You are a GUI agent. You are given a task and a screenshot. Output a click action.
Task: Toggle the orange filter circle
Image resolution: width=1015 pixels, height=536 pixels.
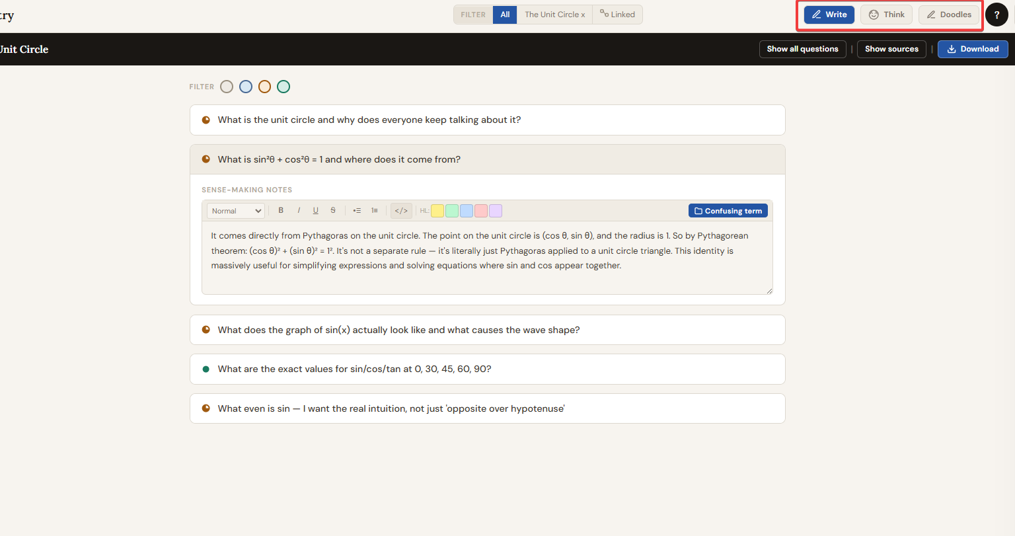(264, 87)
